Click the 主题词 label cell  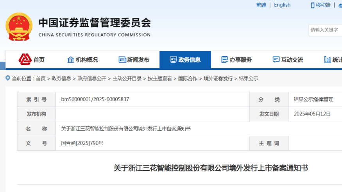(x=269, y=143)
